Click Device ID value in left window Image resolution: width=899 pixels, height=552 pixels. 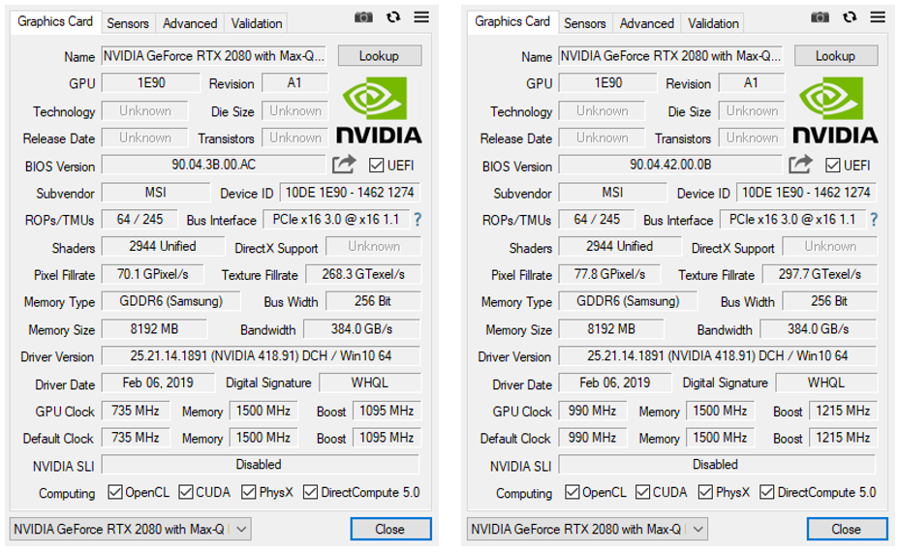pyautogui.click(x=351, y=192)
